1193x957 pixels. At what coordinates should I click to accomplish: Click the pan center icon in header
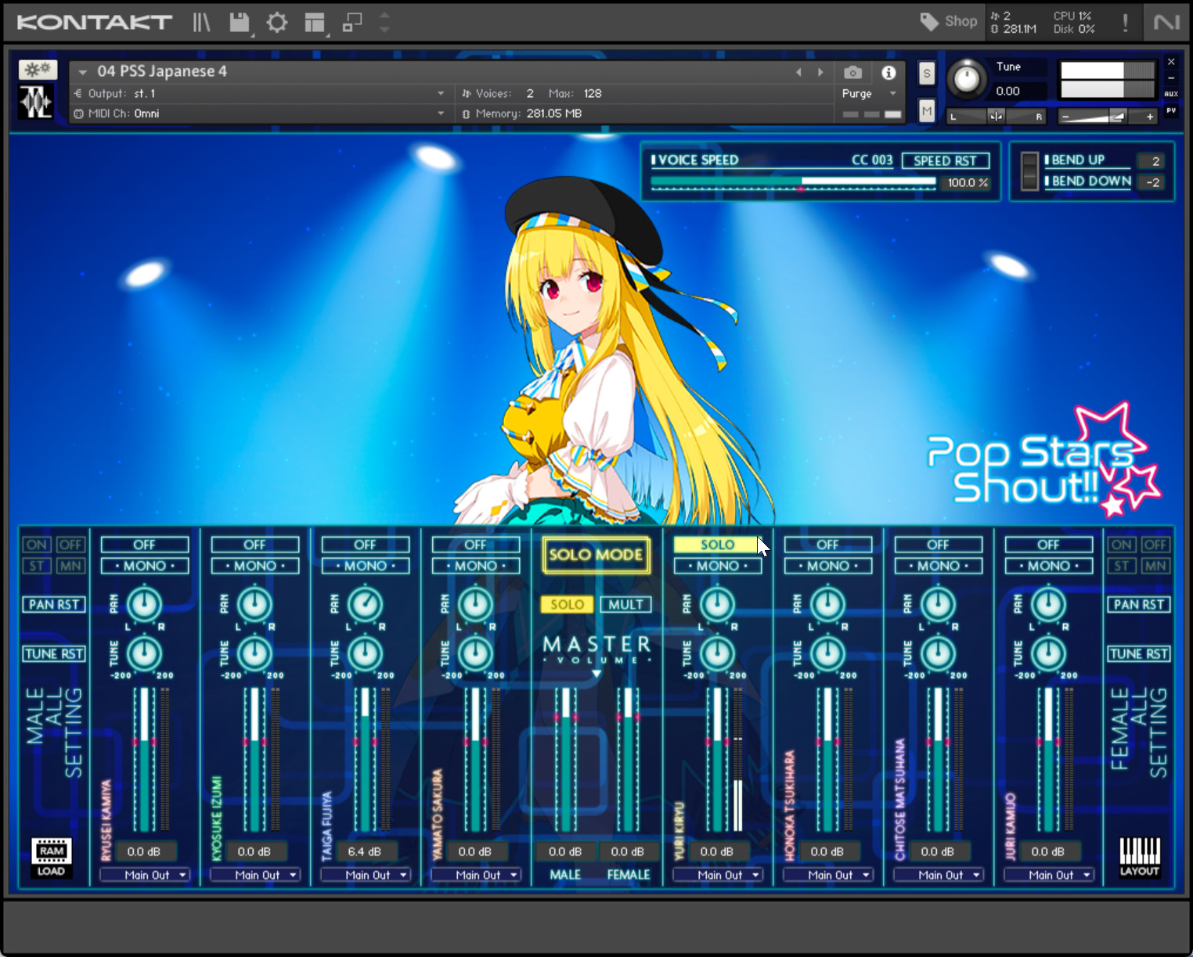coord(996,117)
